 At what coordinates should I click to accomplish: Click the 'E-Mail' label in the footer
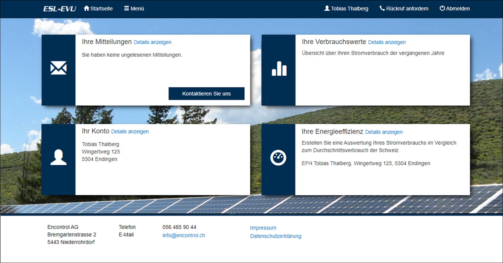coord(126,235)
